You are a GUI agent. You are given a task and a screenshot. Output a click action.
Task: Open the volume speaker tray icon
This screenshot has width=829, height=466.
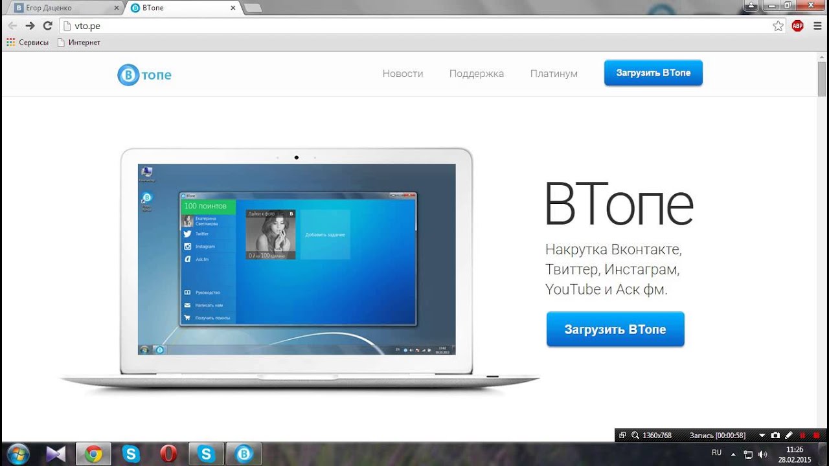[x=762, y=454]
